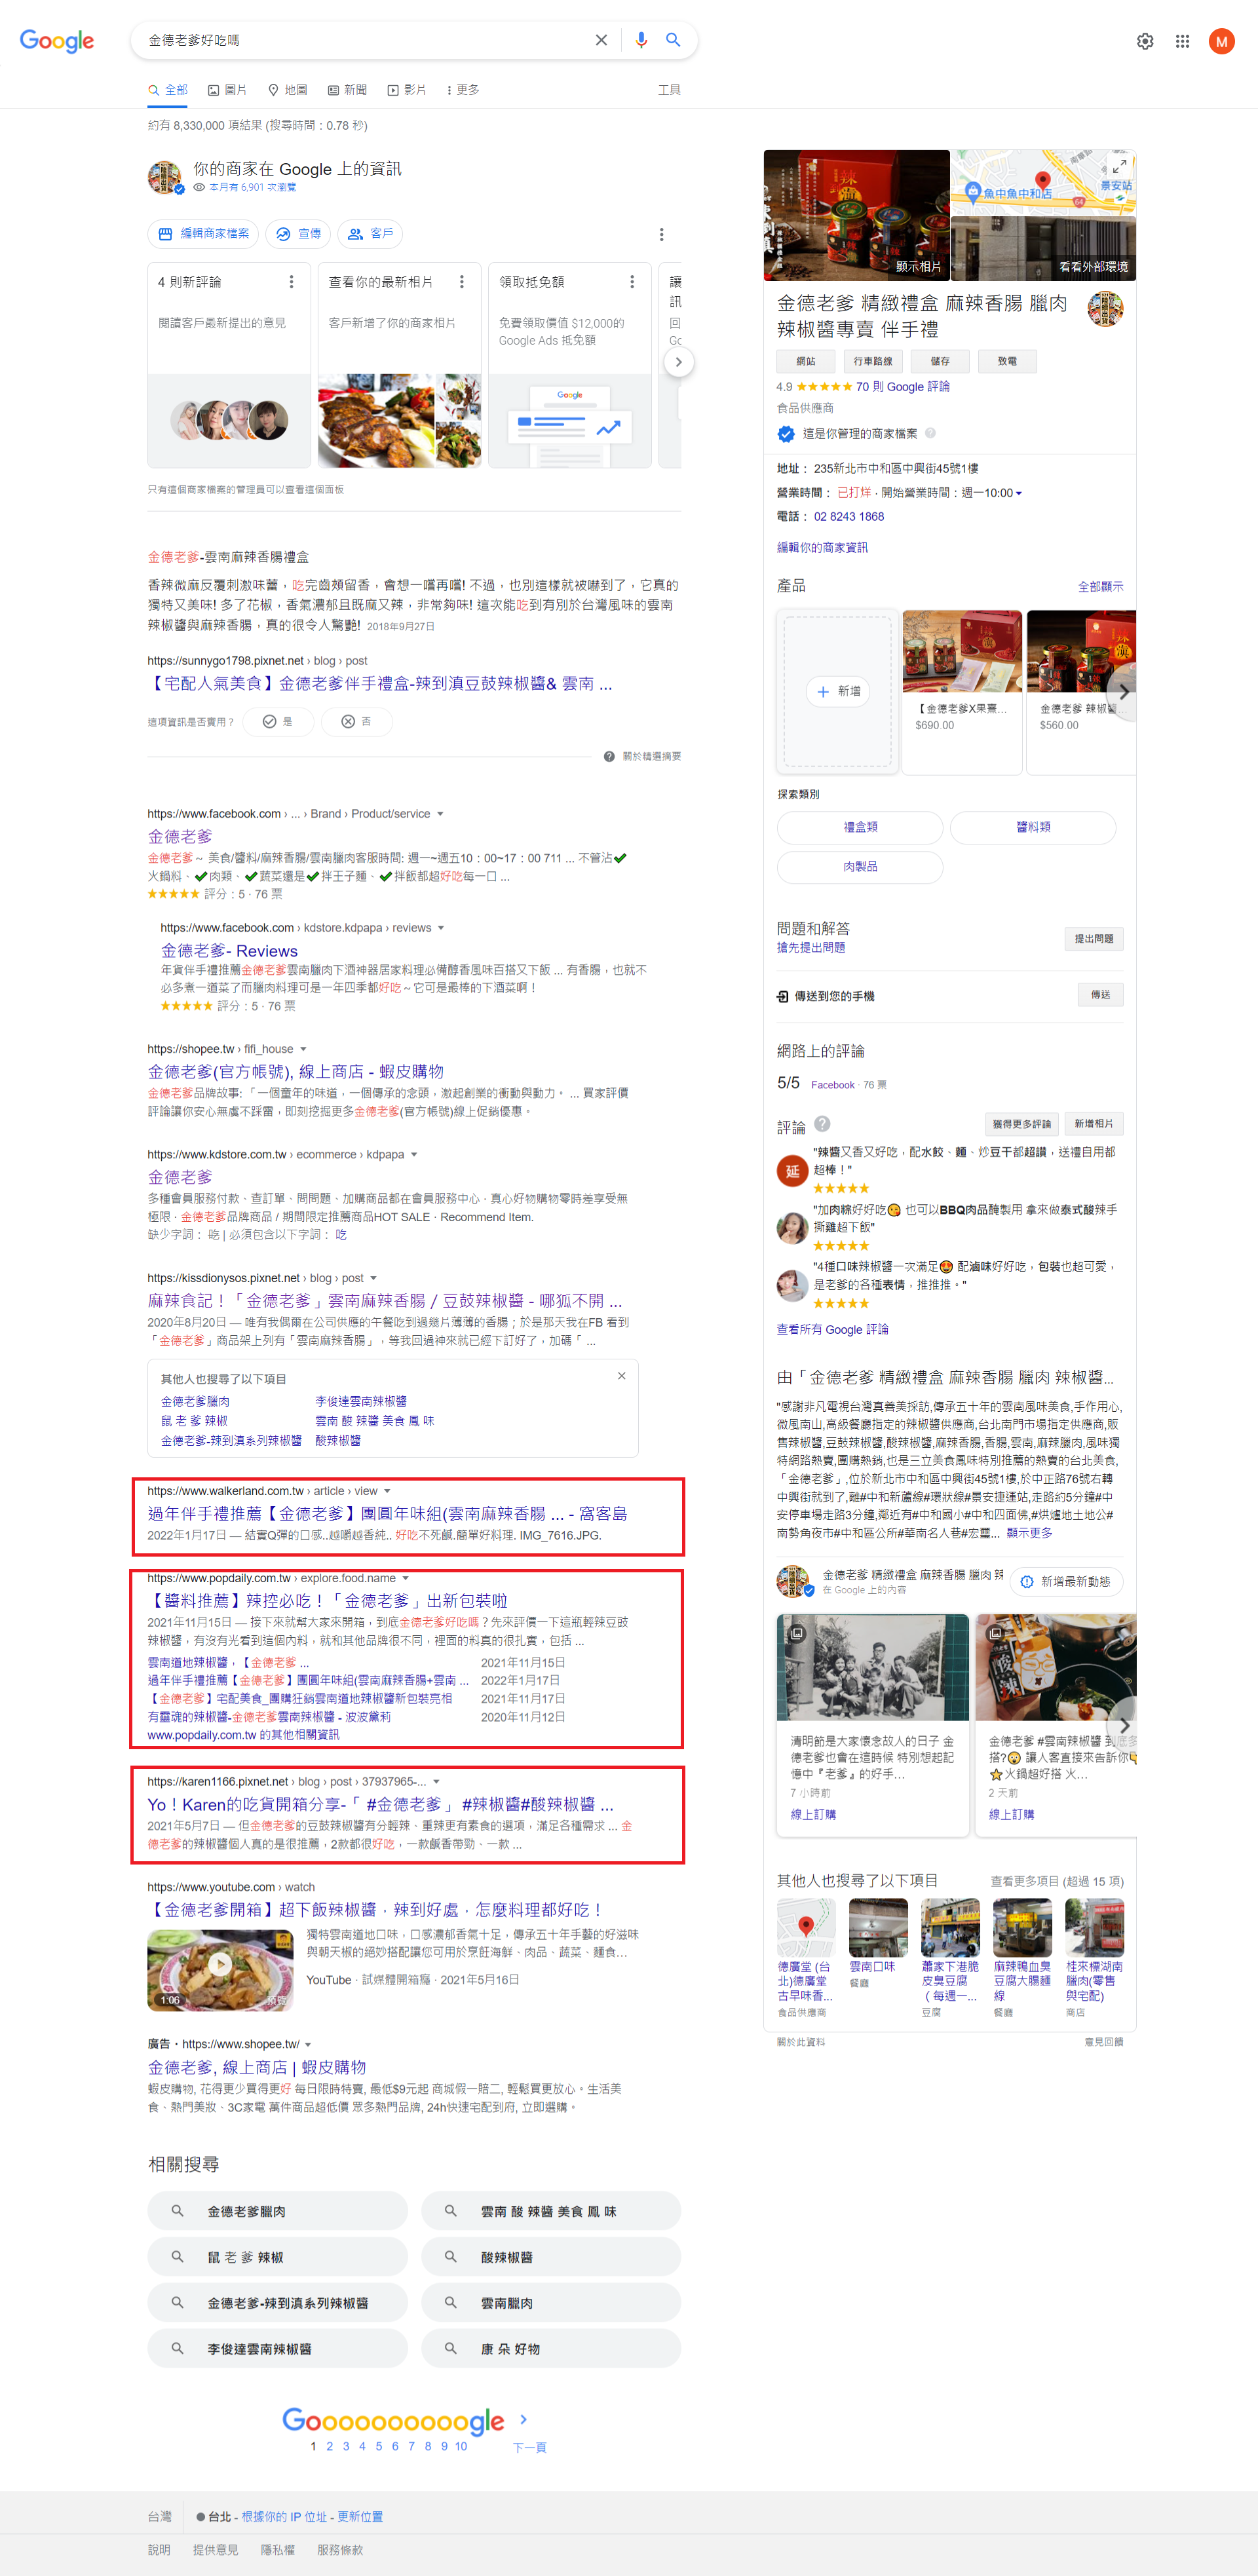Close the 其他人也搜尋了 suggestions box

[621, 1375]
